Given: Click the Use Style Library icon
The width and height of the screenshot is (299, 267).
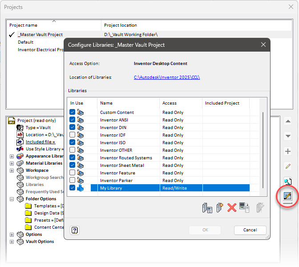Looking at the screenshot, I should pos(20,149).
